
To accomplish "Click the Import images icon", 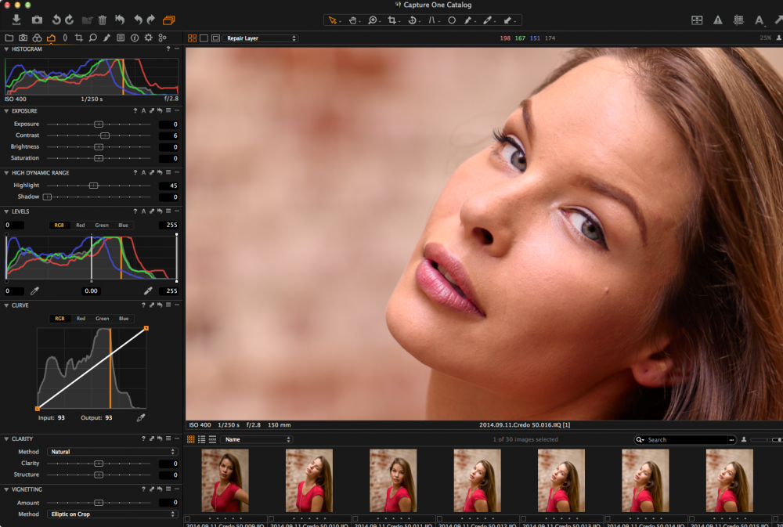I will click(16, 20).
